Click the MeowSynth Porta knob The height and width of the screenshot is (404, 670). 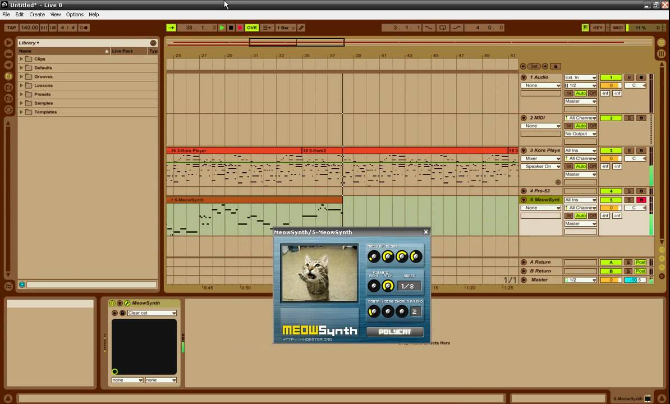click(374, 312)
